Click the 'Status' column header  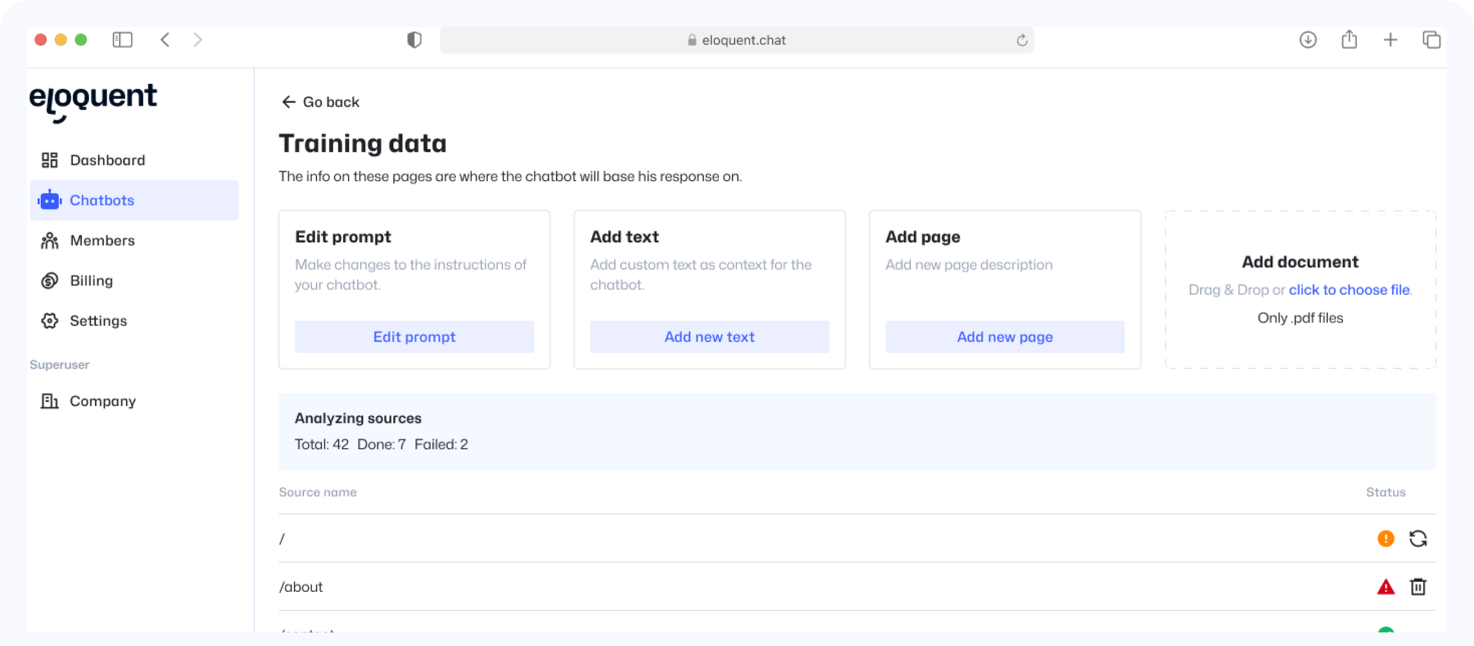coord(1385,492)
